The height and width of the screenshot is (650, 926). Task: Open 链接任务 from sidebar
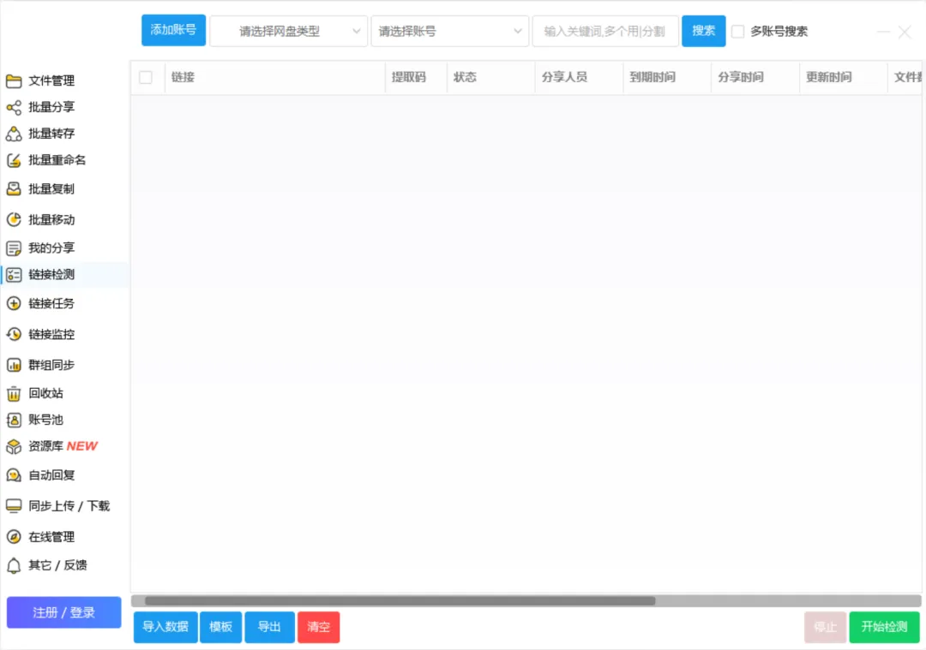51,304
